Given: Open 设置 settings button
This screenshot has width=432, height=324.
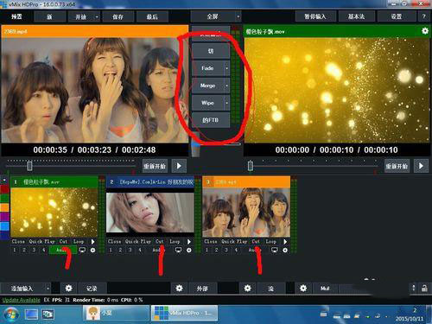Looking at the screenshot, I should [x=396, y=16].
